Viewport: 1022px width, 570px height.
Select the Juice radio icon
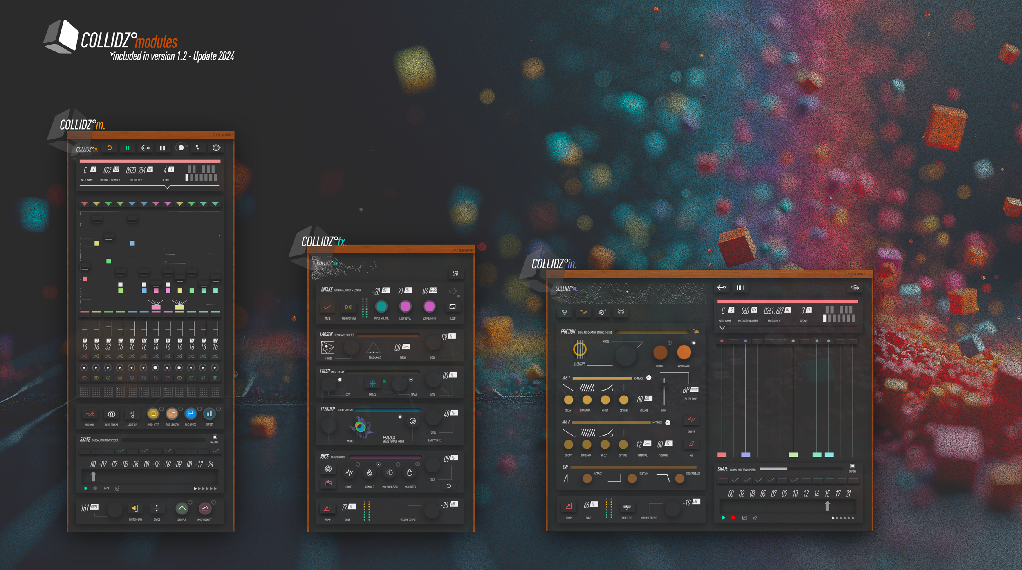328,483
